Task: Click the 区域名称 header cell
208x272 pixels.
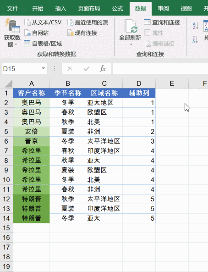Action: coord(104,93)
